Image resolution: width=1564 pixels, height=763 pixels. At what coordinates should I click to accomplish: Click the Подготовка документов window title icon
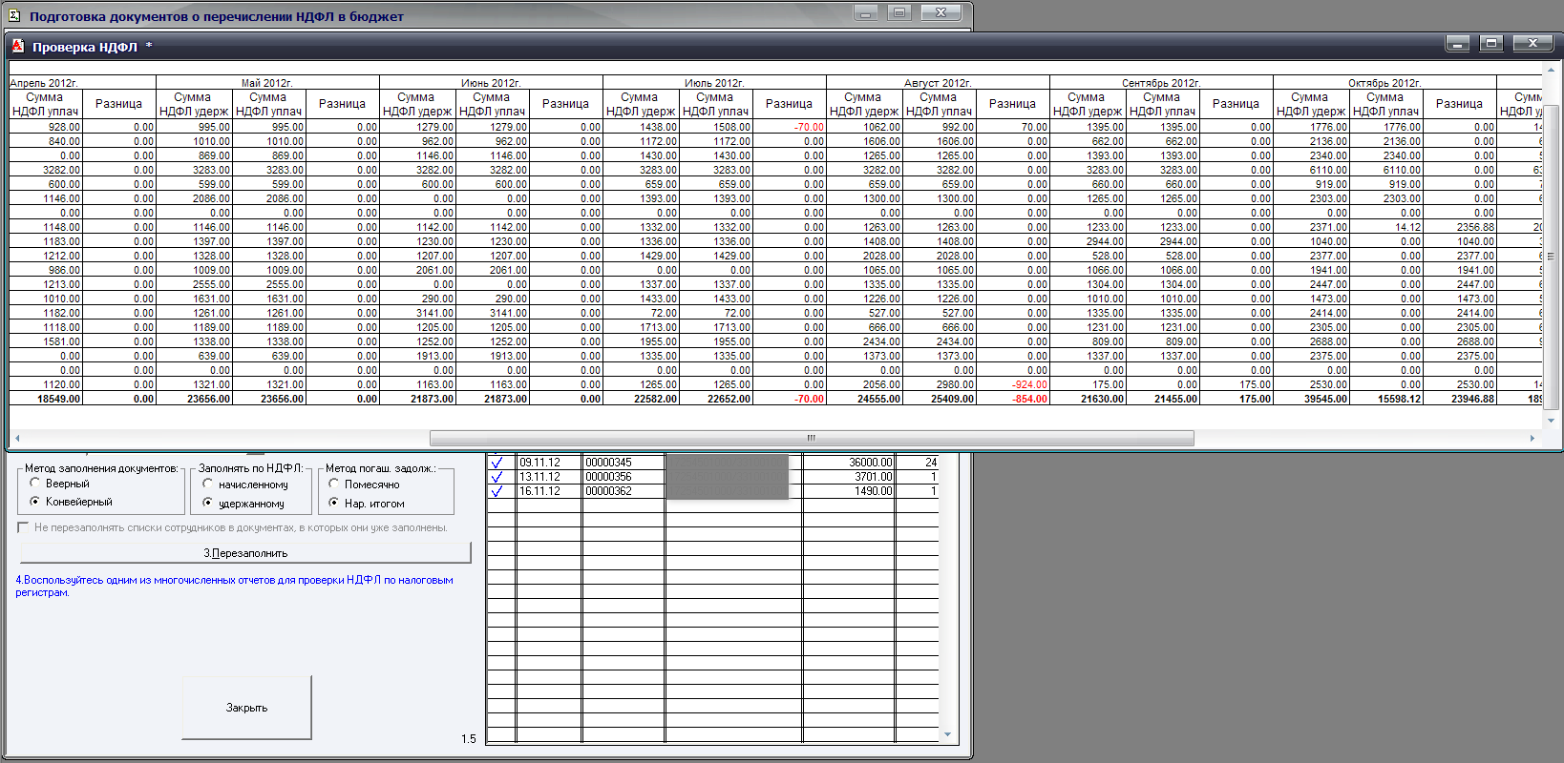pyautogui.click(x=14, y=15)
